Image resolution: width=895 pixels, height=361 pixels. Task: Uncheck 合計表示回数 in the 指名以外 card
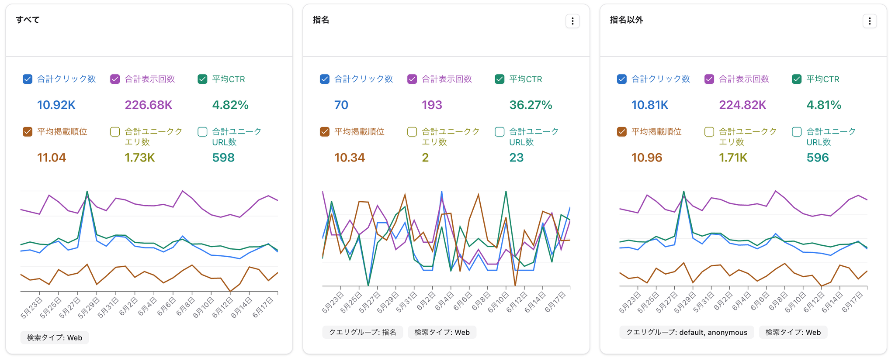(x=709, y=79)
